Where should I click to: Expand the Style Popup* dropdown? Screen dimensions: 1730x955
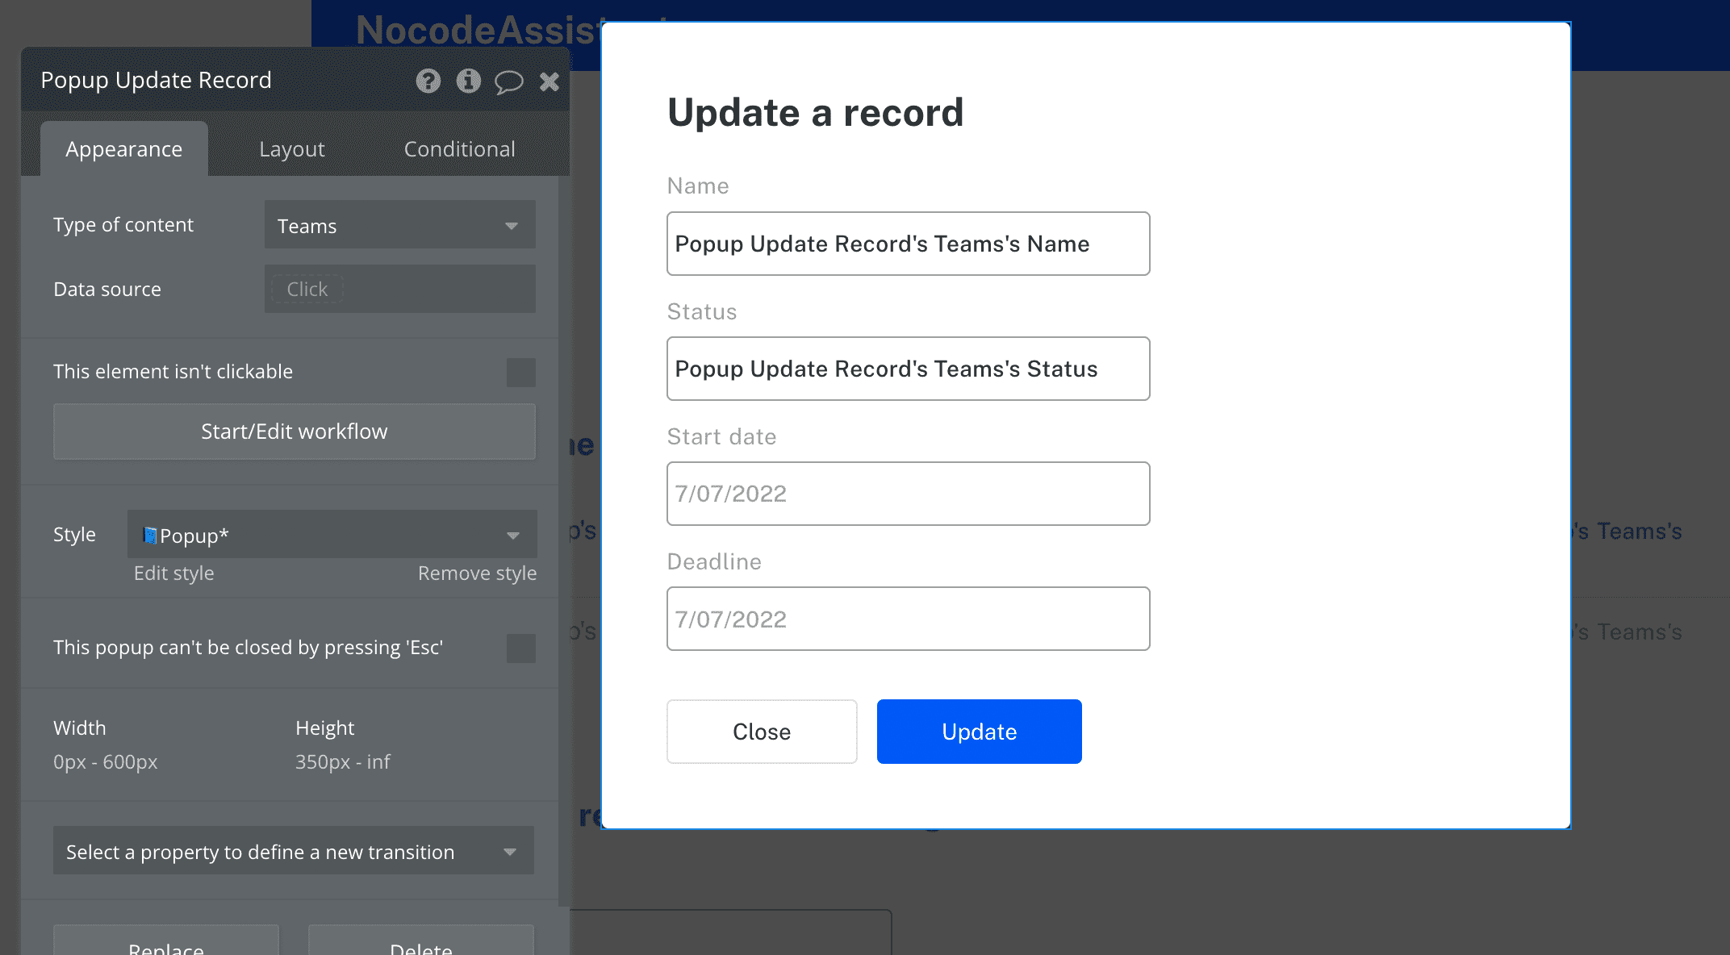tap(511, 535)
